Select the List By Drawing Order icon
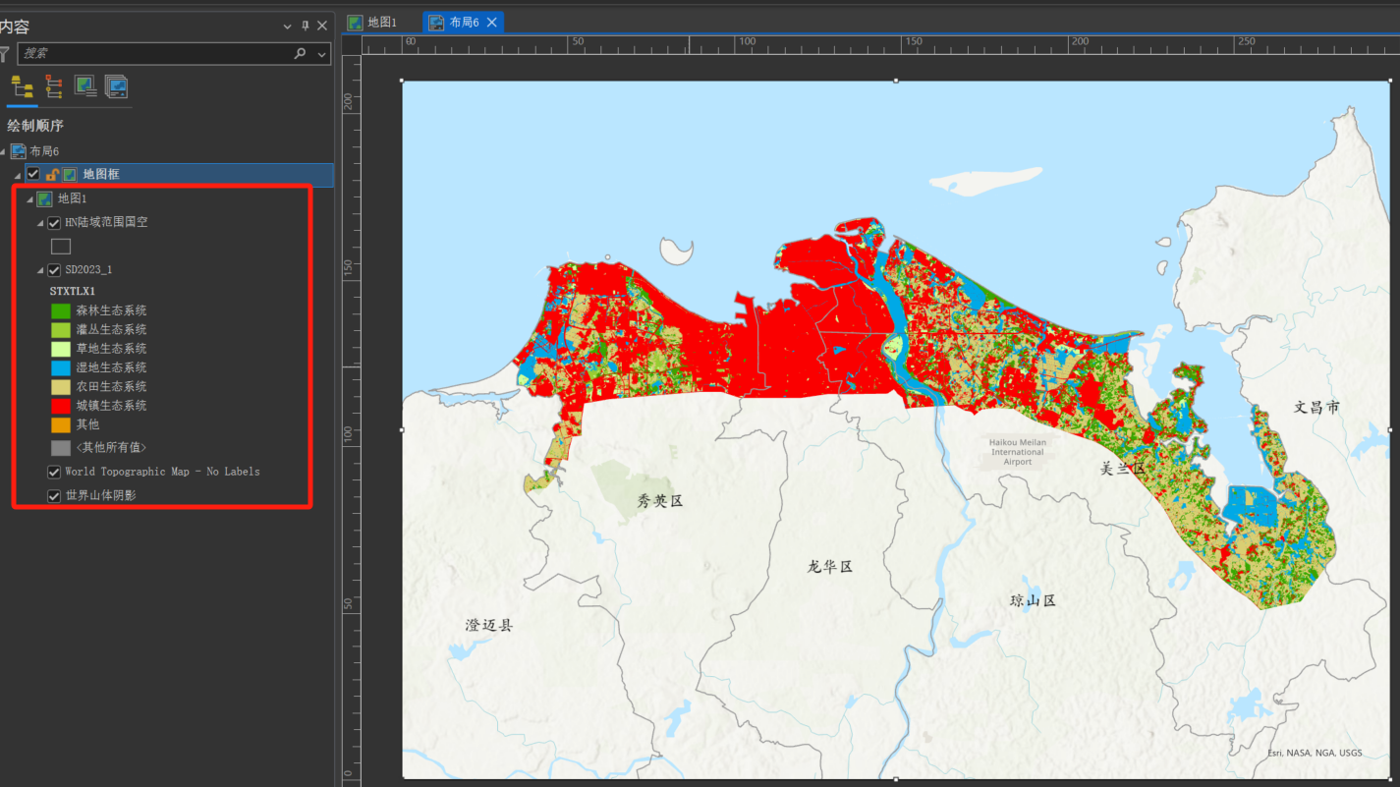This screenshot has height=787, width=1400. pos(22,86)
